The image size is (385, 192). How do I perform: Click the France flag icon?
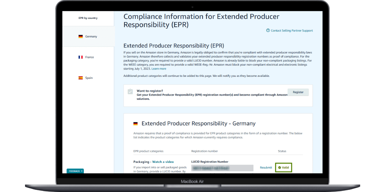[x=81, y=57]
